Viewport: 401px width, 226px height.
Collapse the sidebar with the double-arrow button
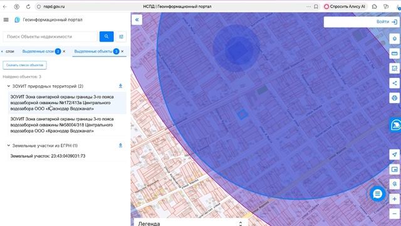(x=137, y=19)
